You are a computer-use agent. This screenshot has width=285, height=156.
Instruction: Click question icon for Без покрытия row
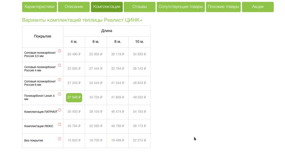59,139
